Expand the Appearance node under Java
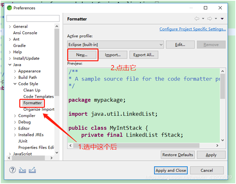 pos(15,71)
